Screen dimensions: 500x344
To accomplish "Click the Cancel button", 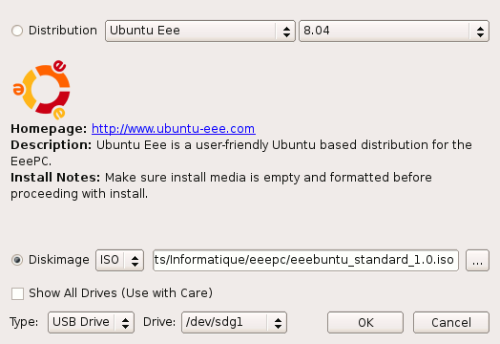I will click(451, 323).
